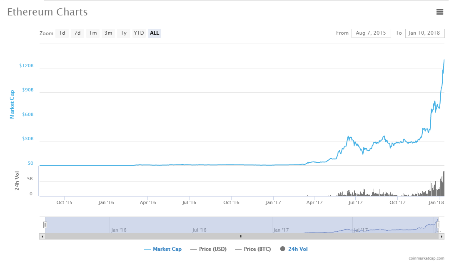Toggle the Price (USD) series in legend

coord(208,249)
